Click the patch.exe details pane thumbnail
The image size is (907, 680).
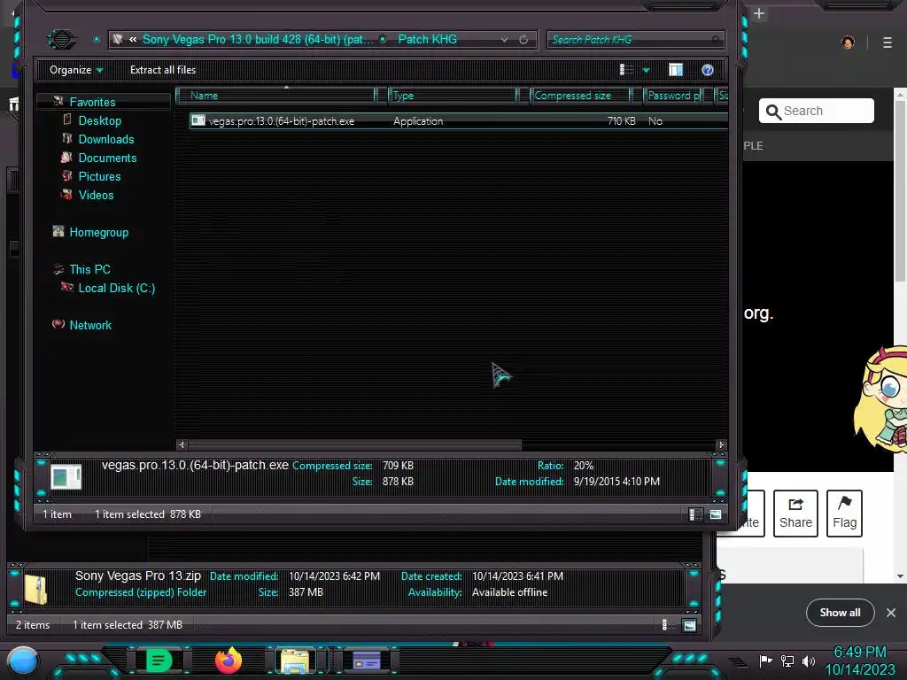coord(66,477)
